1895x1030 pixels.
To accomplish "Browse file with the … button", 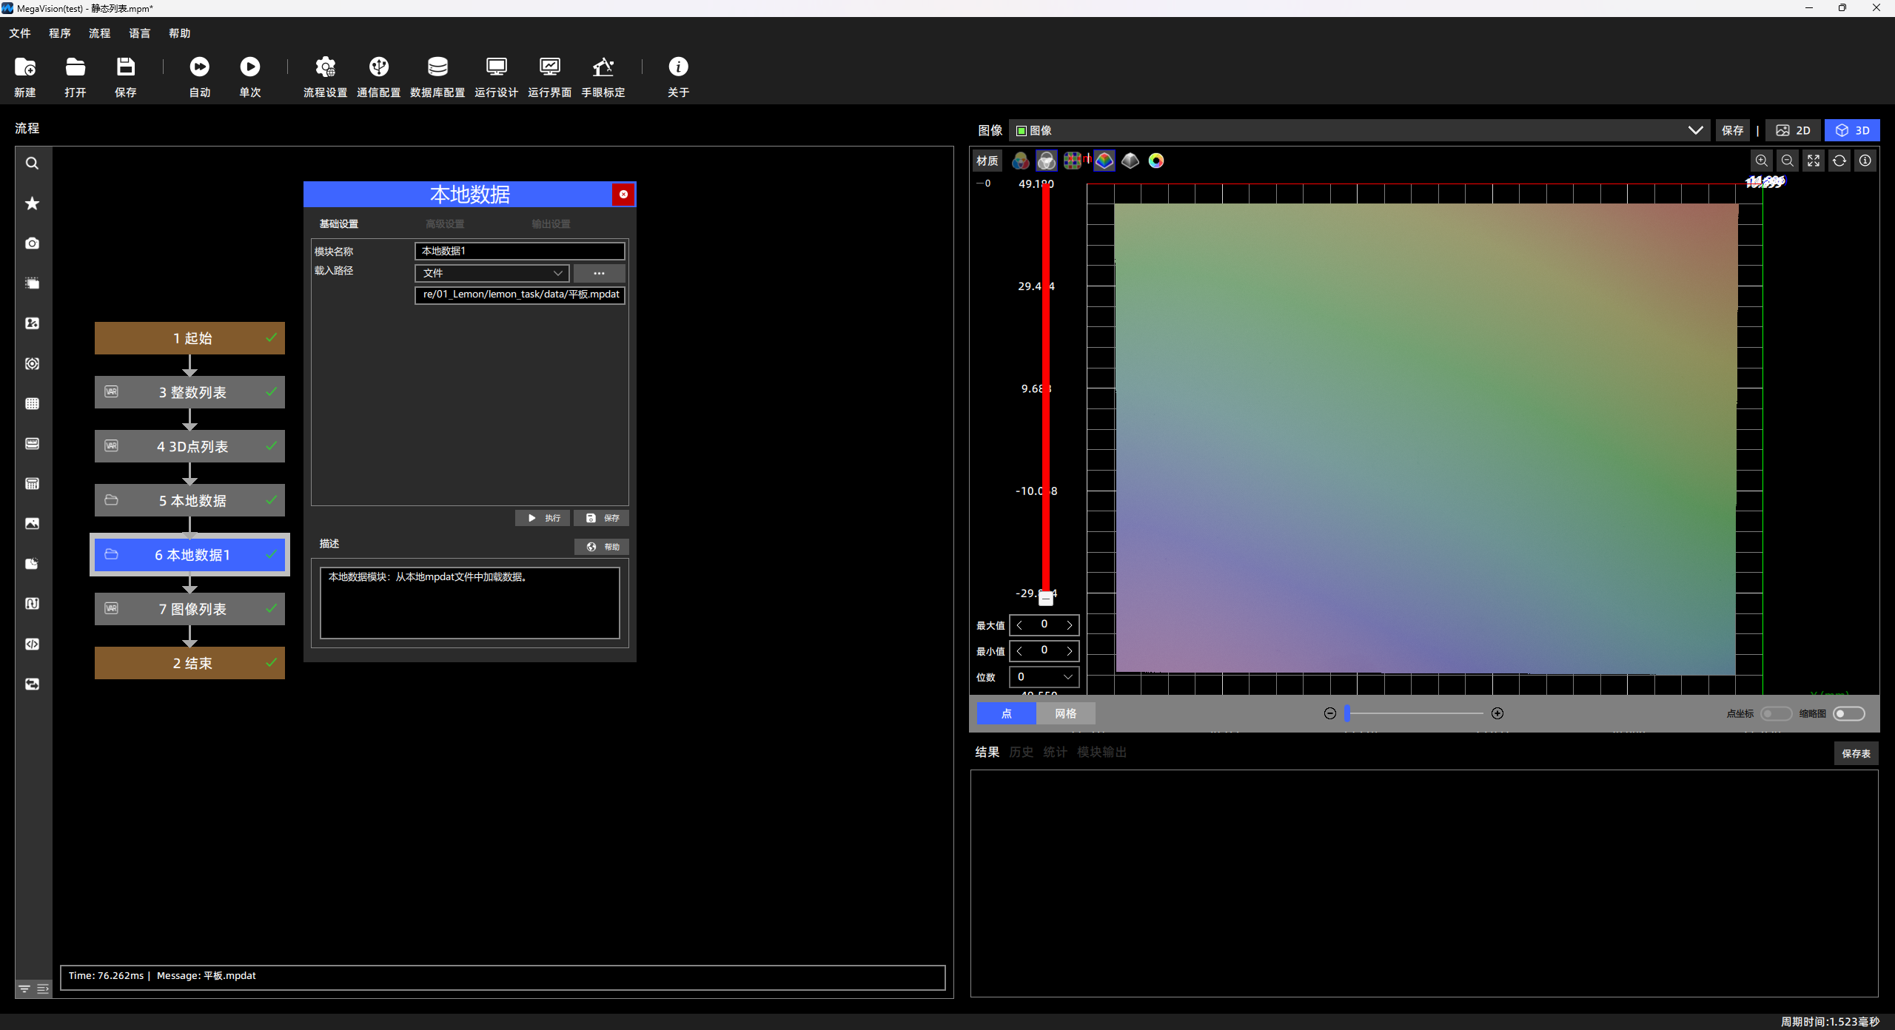I will 599,273.
